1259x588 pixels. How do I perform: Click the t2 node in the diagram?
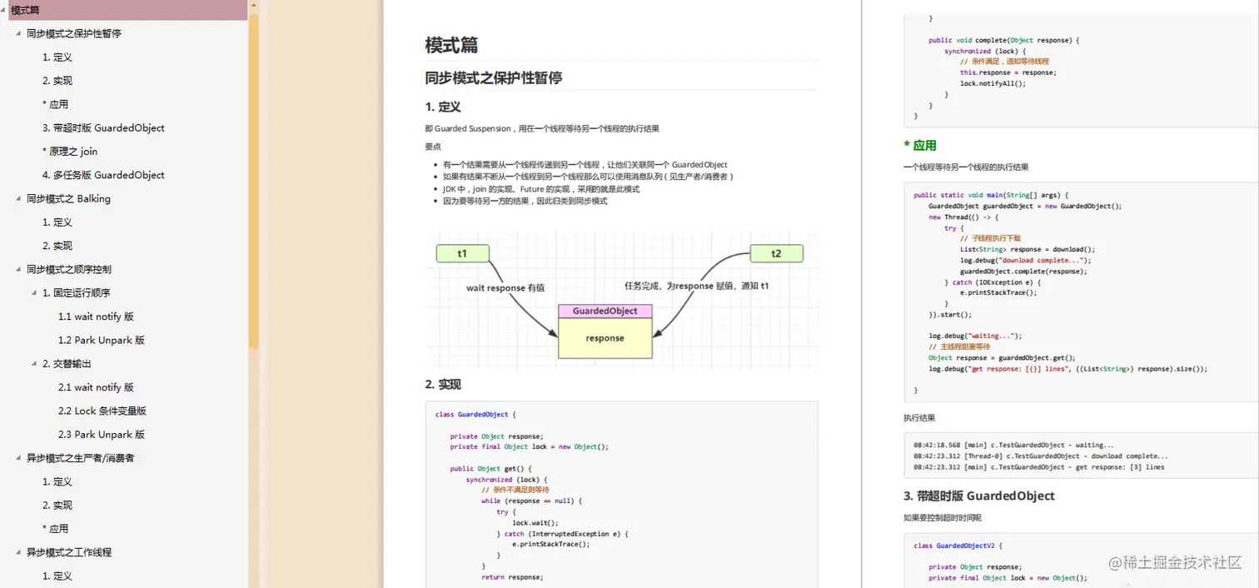tap(776, 253)
